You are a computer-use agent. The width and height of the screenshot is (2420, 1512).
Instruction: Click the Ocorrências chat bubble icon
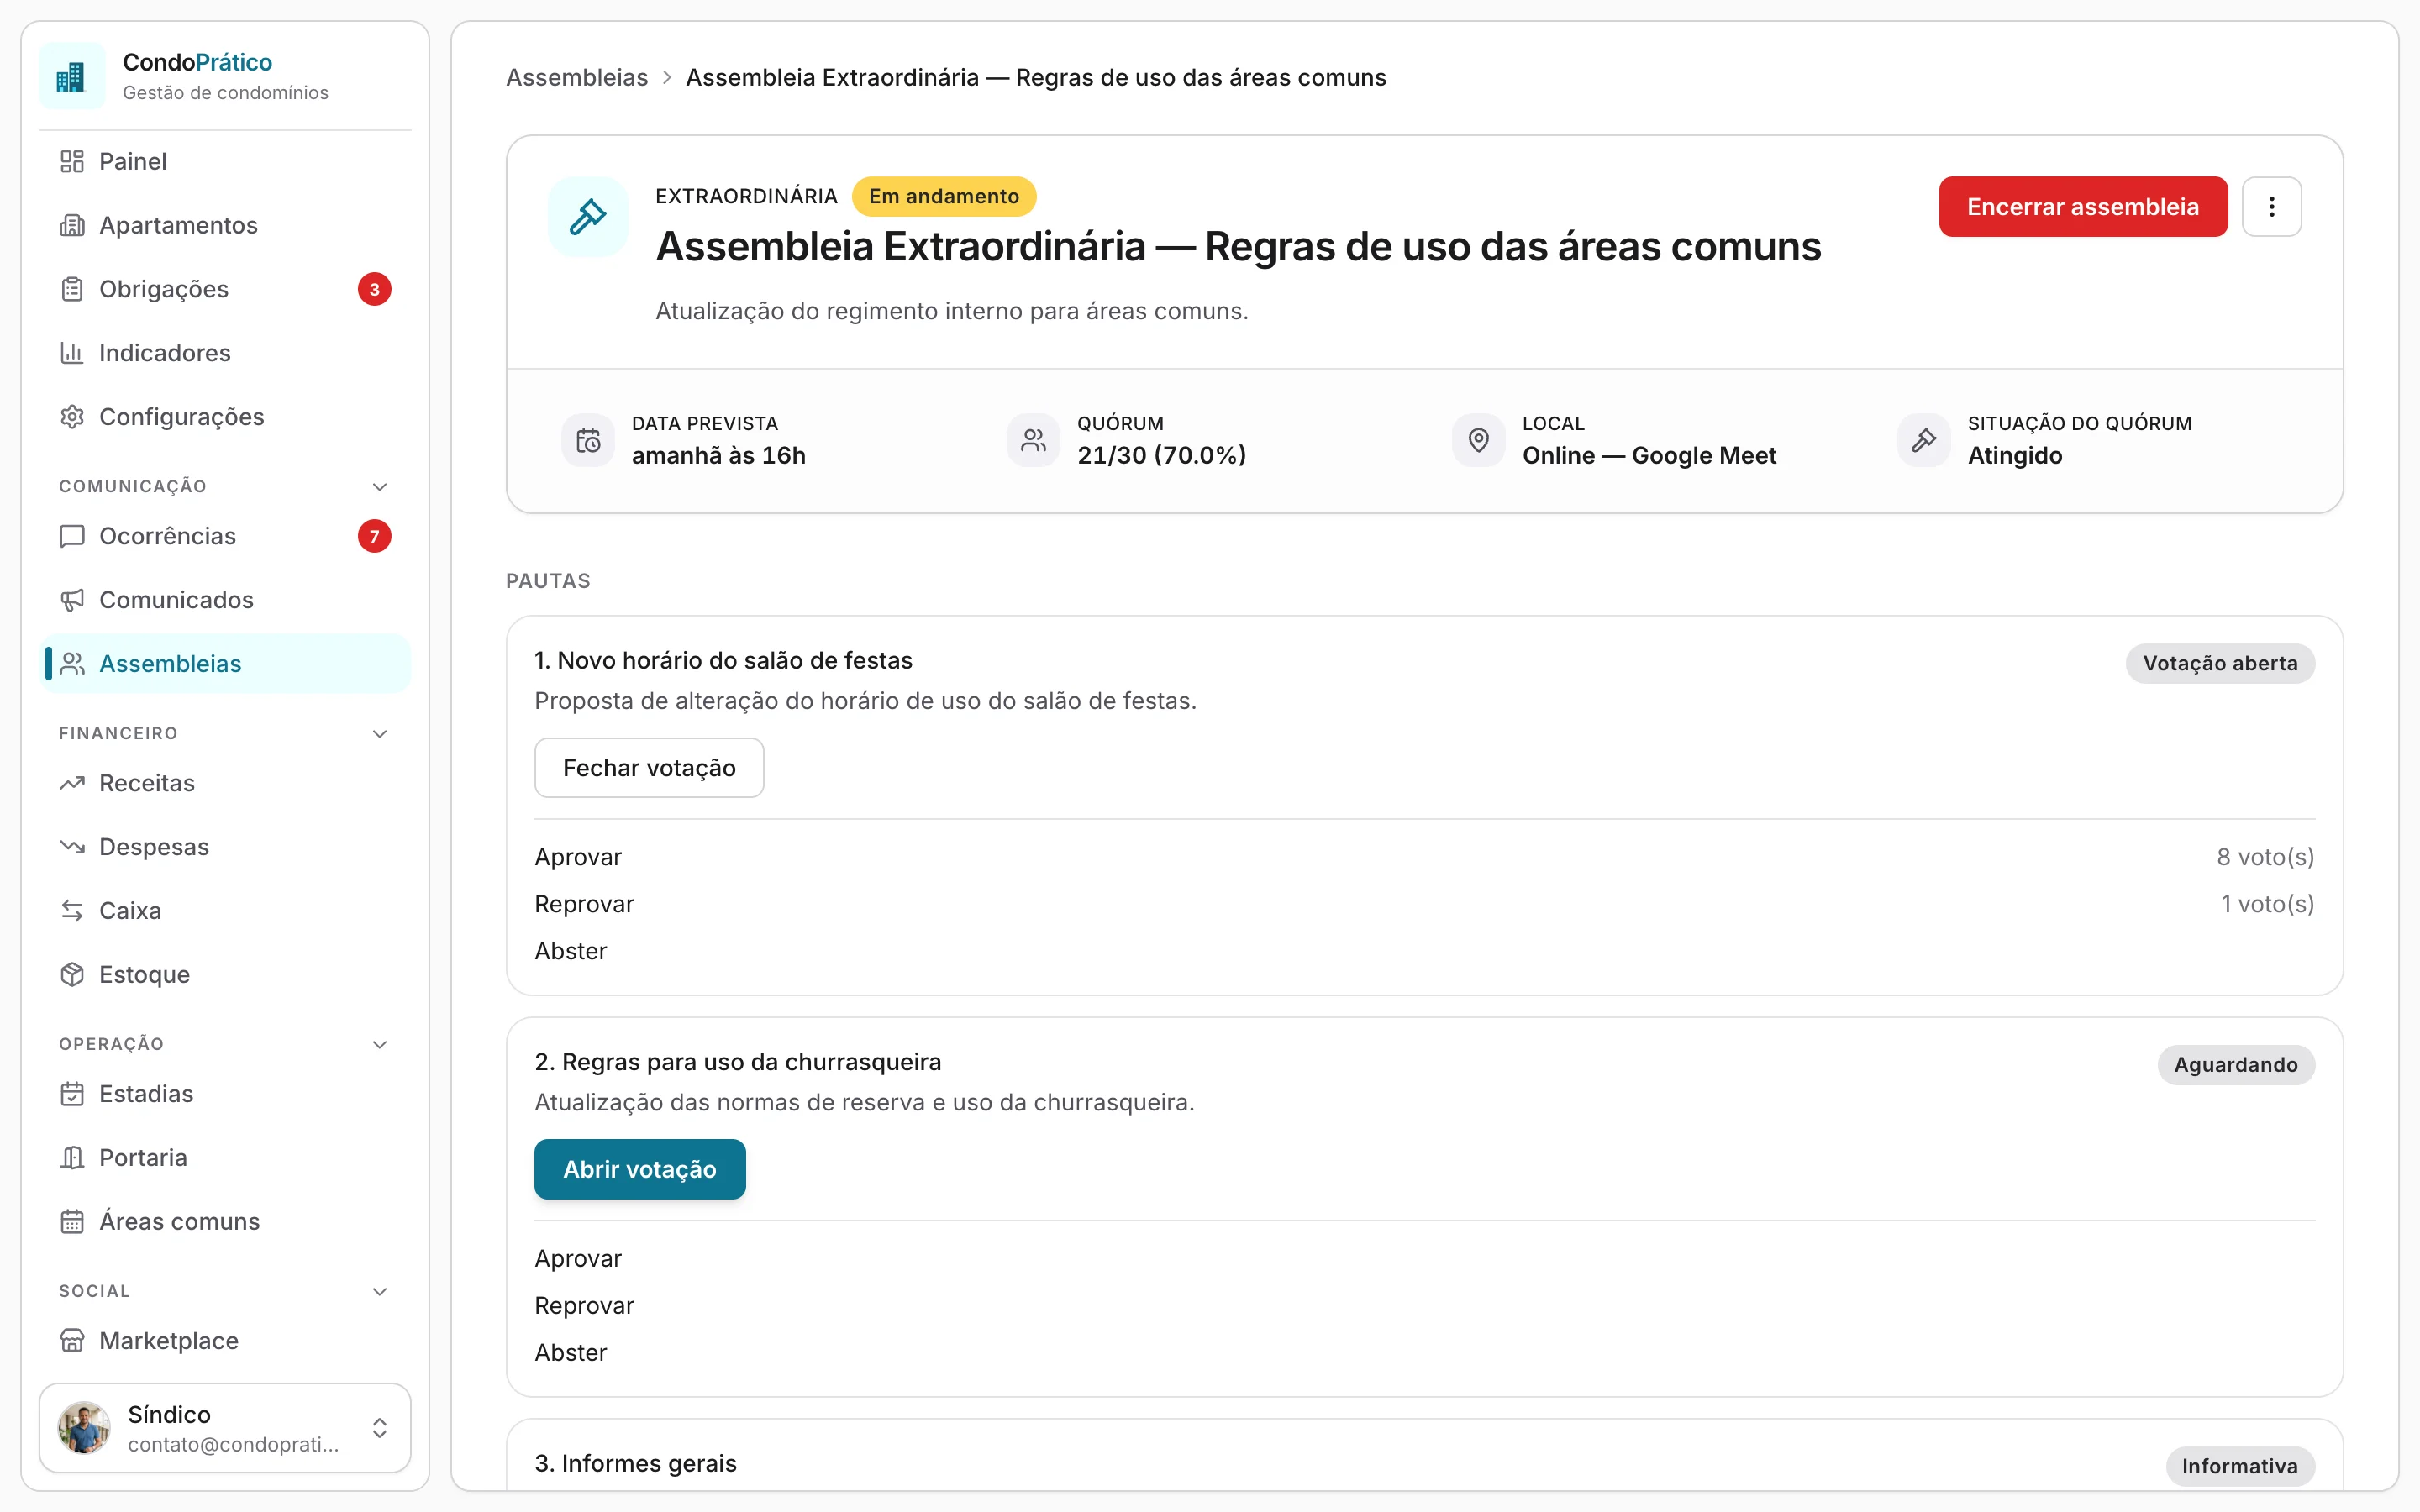click(x=72, y=536)
